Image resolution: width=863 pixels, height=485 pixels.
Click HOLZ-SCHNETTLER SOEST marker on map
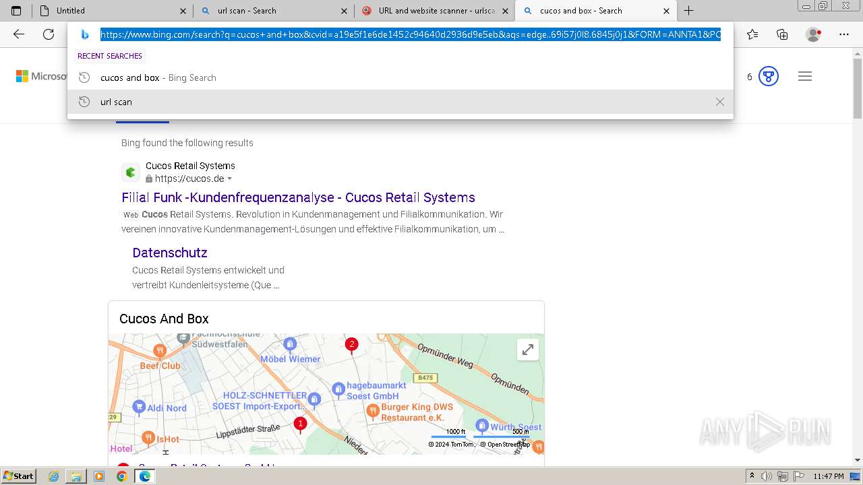coord(314,401)
